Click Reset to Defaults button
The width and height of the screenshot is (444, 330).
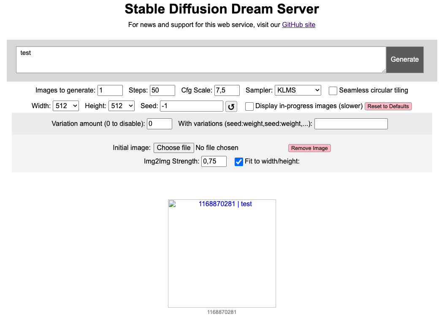point(388,106)
